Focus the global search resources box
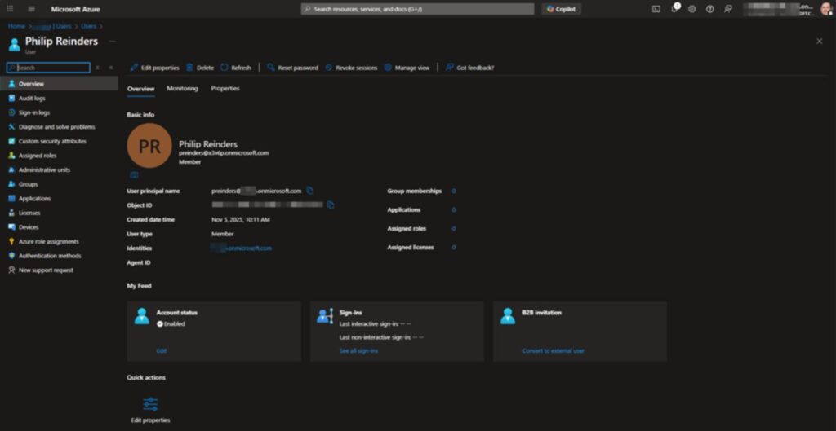836x431 pixels. 417,9
